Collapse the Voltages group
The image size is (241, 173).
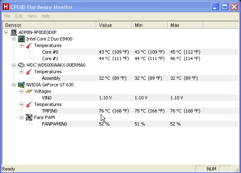pyautogui.click(x=21, y=91)
